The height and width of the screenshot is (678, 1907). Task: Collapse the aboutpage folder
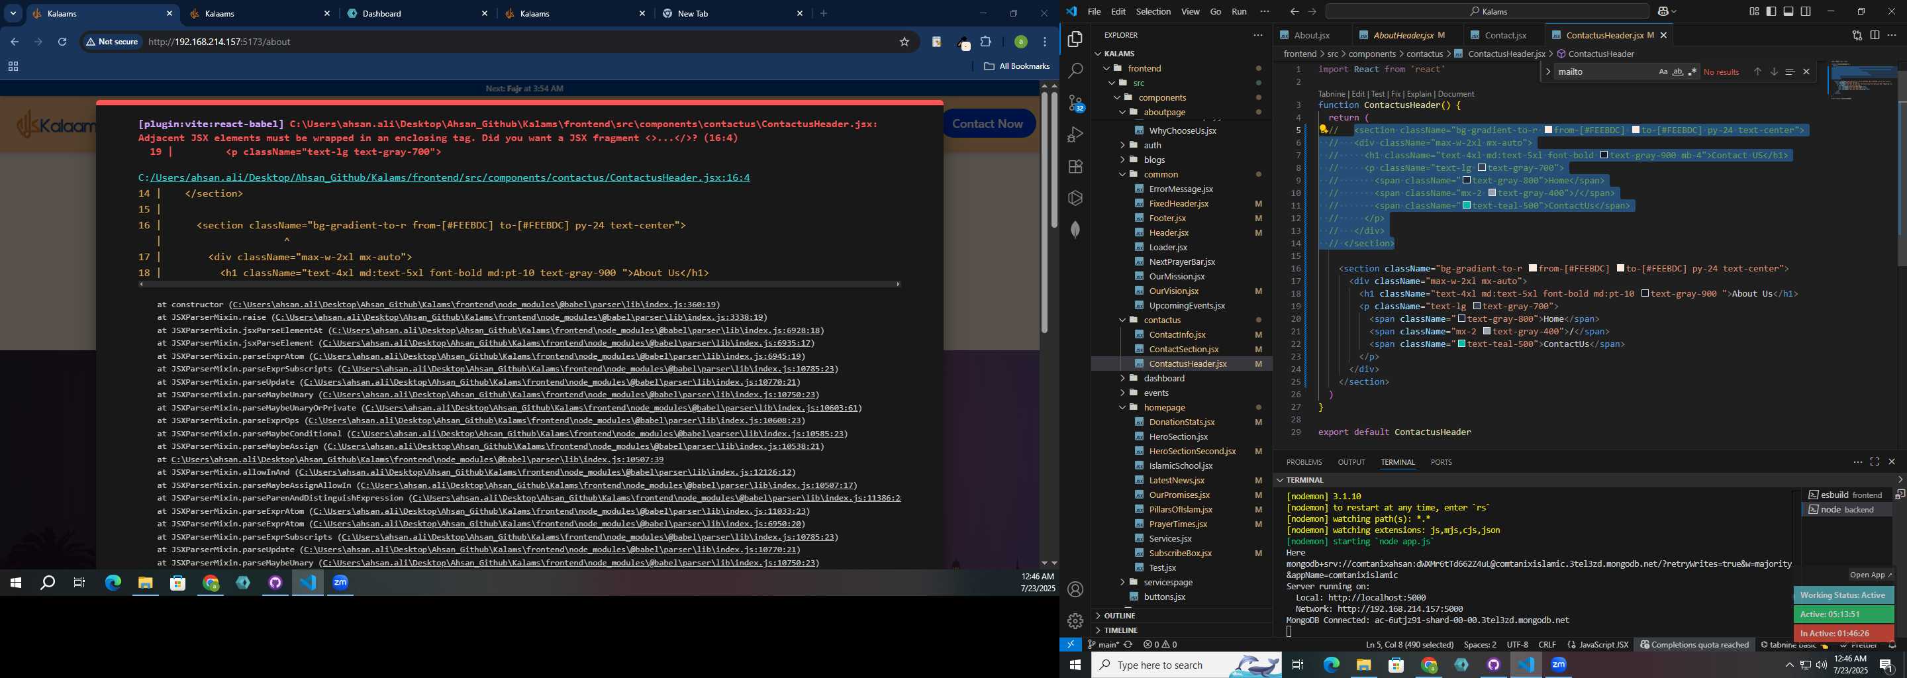coord(1165,112)
